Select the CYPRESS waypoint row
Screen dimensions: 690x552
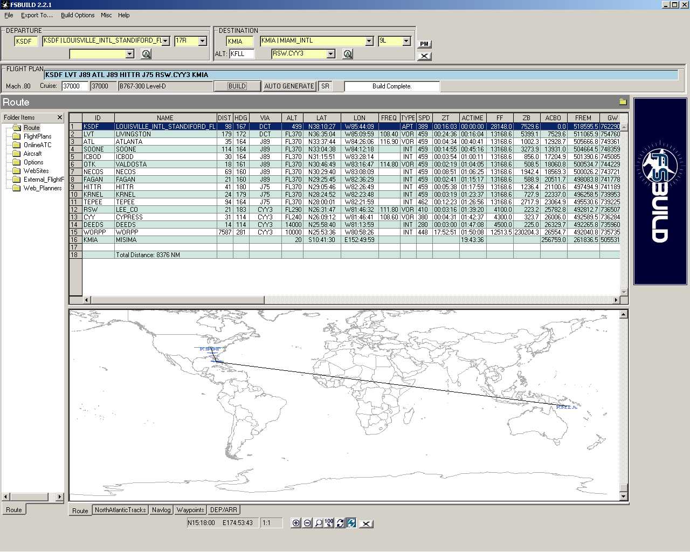click(345, 217)
